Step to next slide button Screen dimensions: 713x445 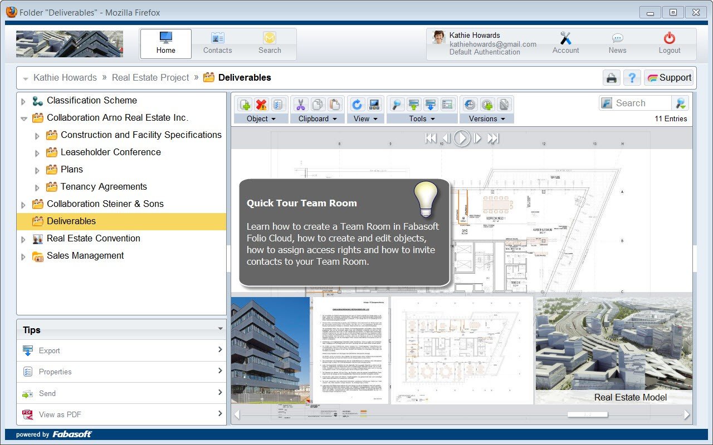tap(477, 139)
